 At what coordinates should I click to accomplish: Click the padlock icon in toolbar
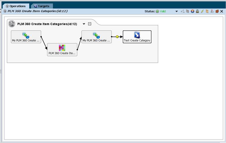pos(197,11)
